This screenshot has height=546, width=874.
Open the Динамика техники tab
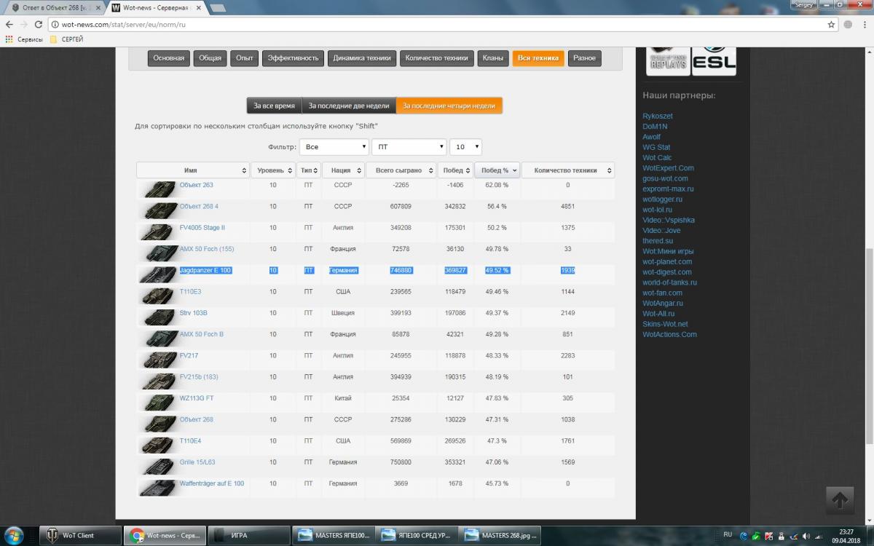(x=362, y=58)
